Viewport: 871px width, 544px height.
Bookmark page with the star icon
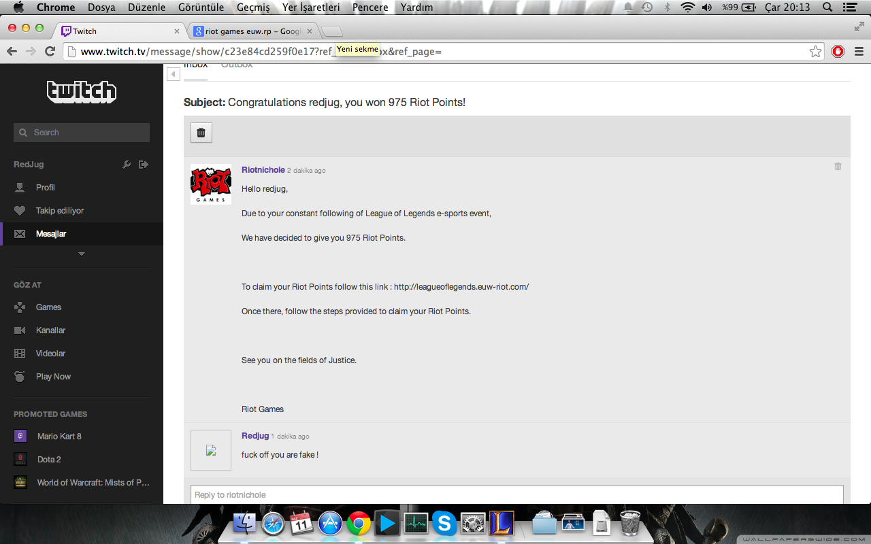tap(815, 52)
